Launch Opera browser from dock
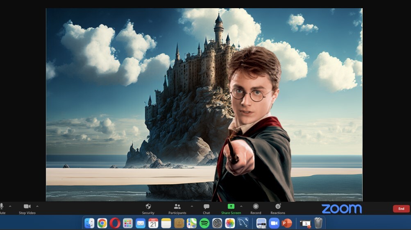The image size is (411, 230). [x=115, y=223]
